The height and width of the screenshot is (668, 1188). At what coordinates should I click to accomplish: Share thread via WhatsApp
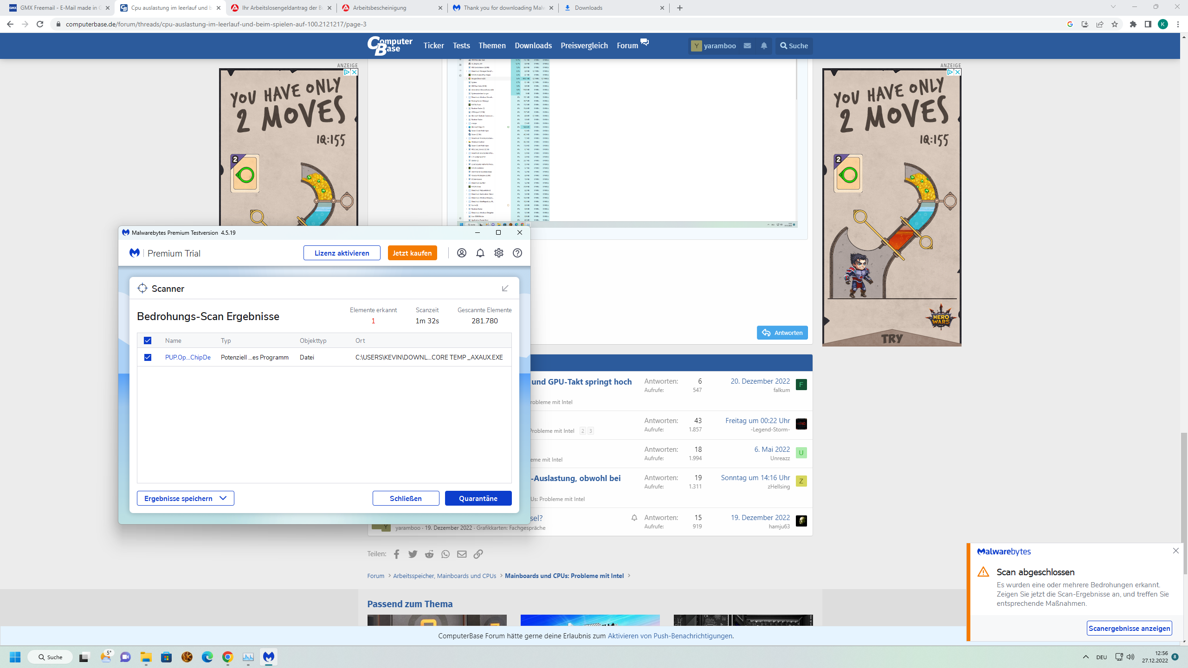445,554
